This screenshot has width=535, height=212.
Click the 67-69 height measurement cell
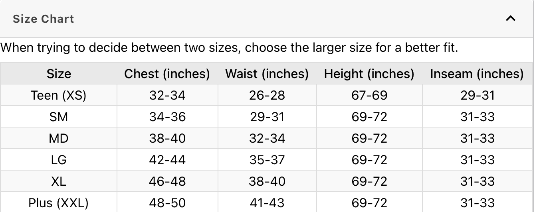coord(369,95)
